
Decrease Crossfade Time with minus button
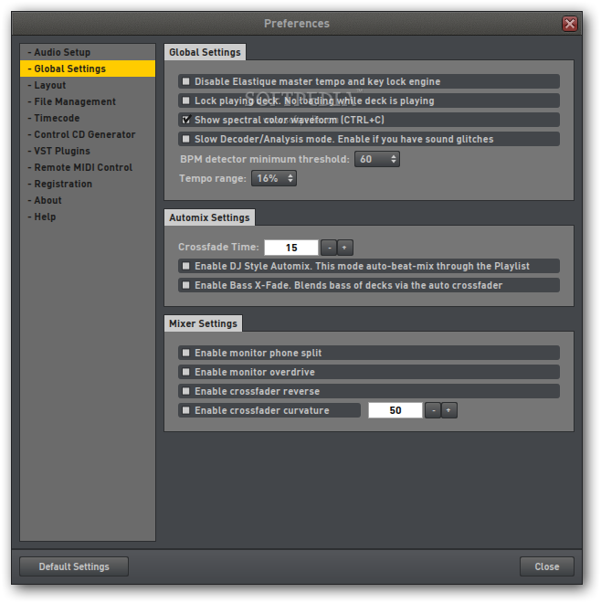coord(329,248)
